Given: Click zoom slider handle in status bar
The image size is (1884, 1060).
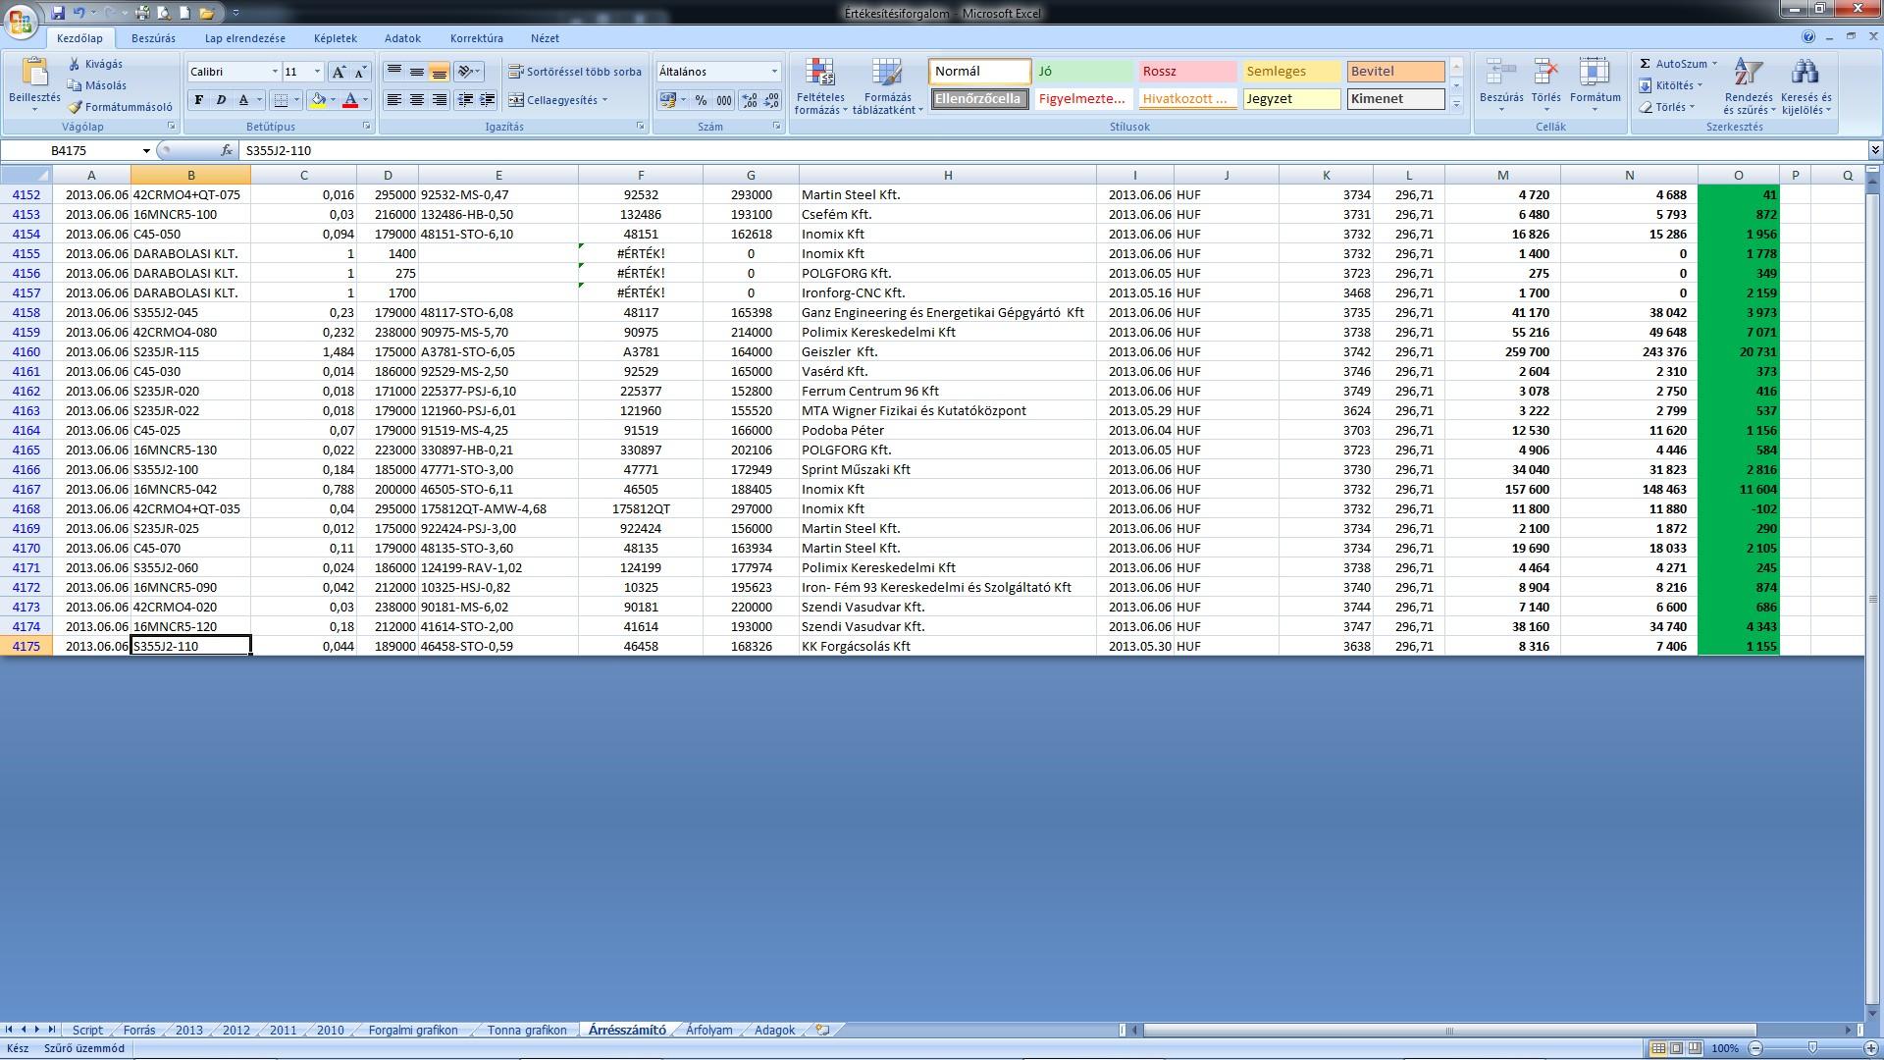Looking at the screenshot, I should [1811, 1048].
